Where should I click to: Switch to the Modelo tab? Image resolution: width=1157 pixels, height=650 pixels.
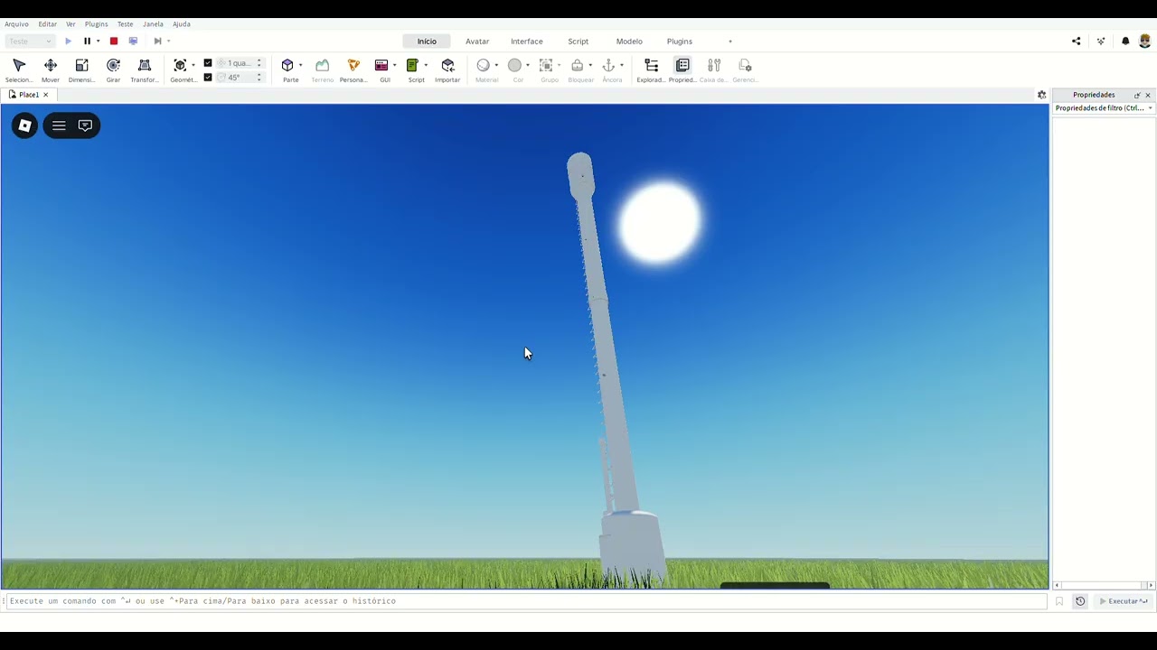pos(629,42)
